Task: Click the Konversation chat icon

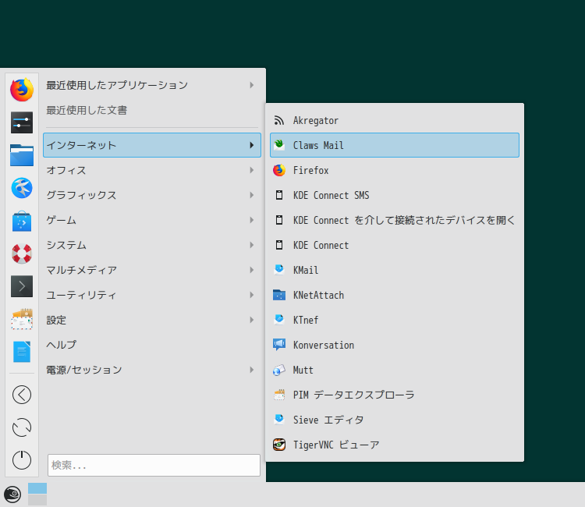Action: coord(279,345)
